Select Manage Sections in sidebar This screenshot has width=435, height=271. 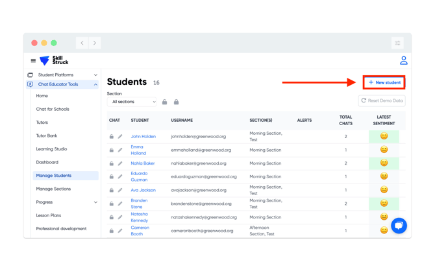pyautogui.click(x=53, y=189)
